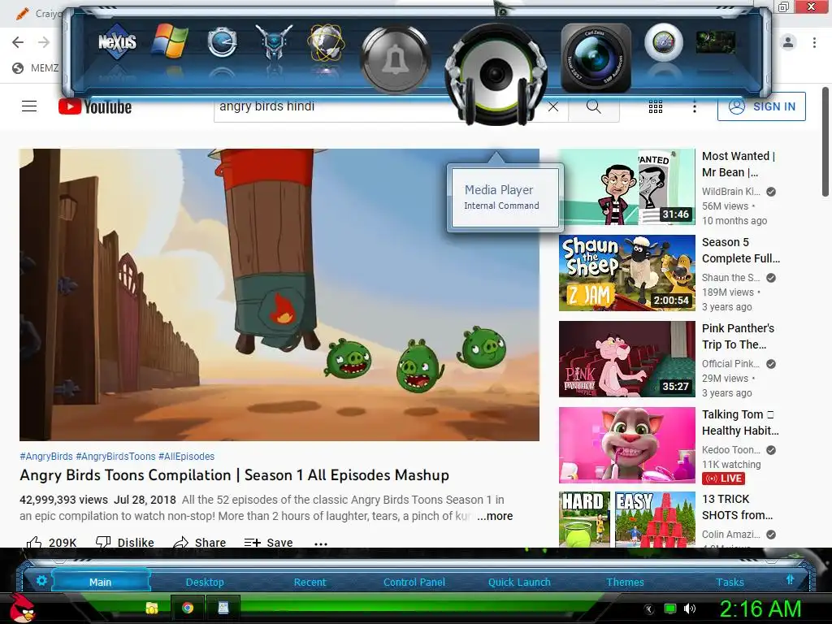Image resolution: width=832 pixels, height=624 pixels.
Task: Open the document app taskbar icon
Action: click(223, 608)
